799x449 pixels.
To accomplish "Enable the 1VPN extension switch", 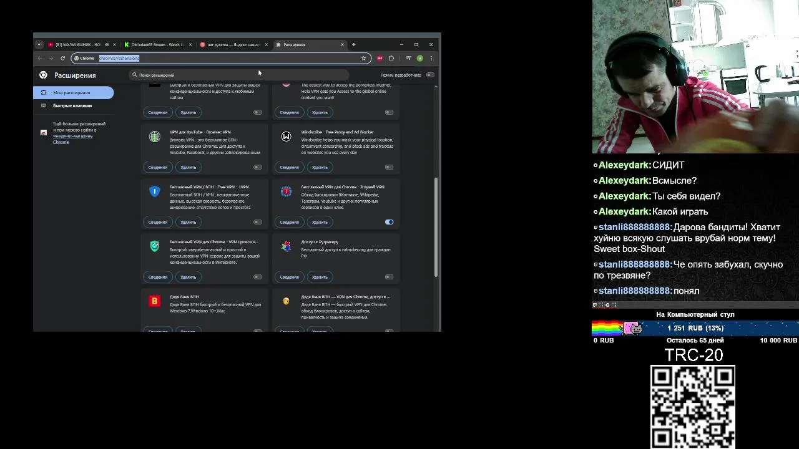I will (x=258, y=222).
